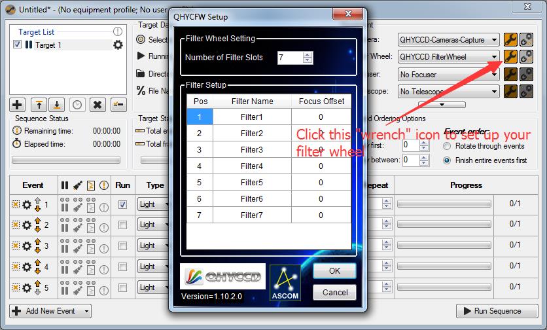
Task: Click event 1 progress bar
Action: (x=444, y=204)
